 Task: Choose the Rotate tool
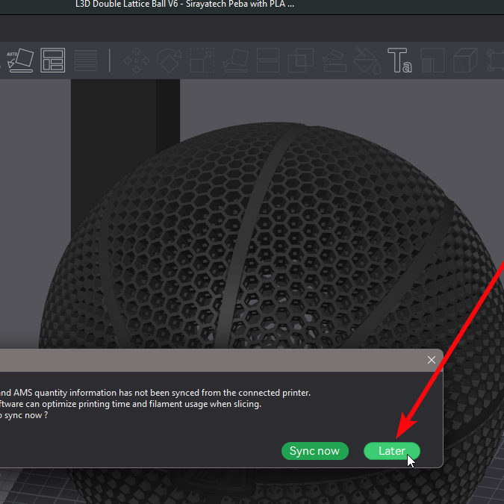click(169, 60)
